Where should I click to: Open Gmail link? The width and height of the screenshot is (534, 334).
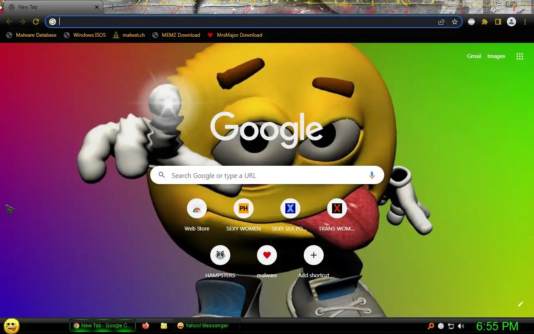pyautogui.click(x=474, y=56)
